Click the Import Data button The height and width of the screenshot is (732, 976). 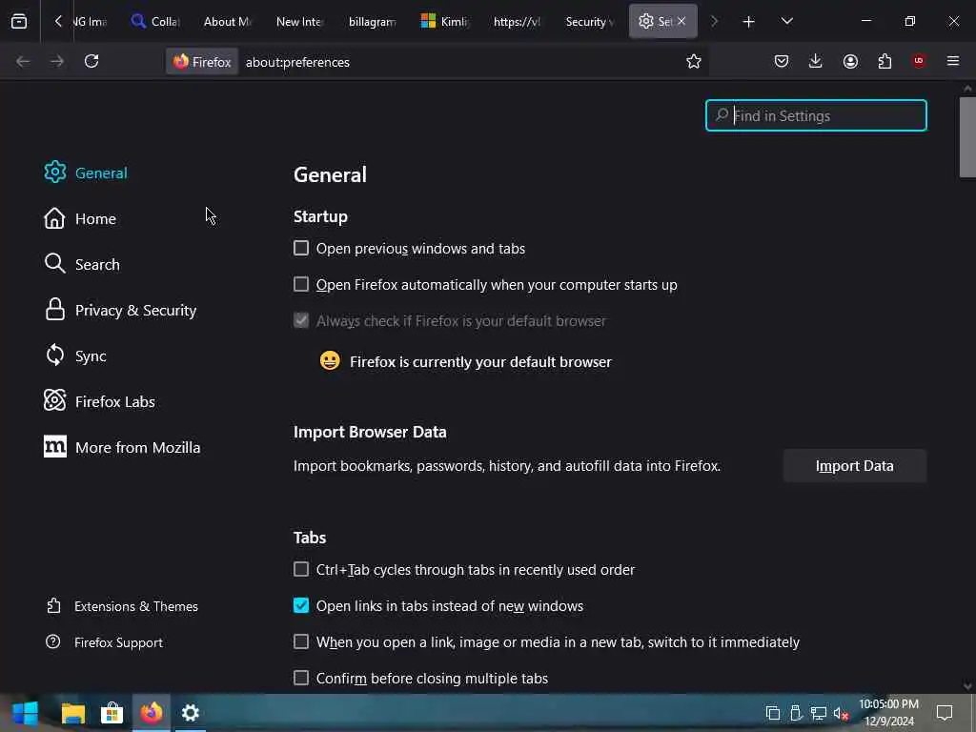tap(855, 465)
